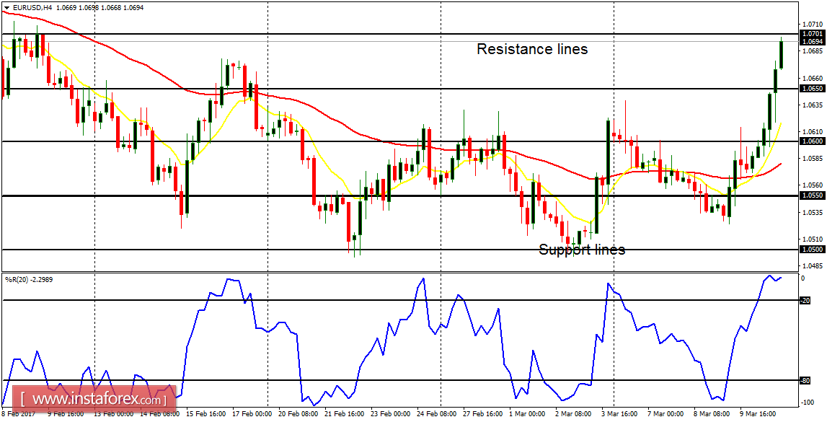Expand the EURUSD,H4 symbol dropdown triangle
Screen dimensions: 827x422
(6, 6)
